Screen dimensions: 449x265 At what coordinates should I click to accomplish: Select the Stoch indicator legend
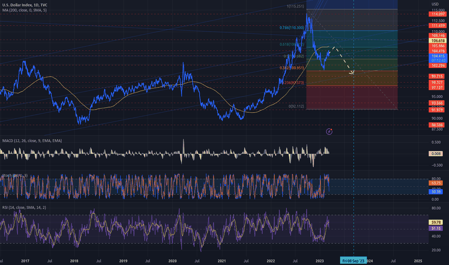point(15,175)
